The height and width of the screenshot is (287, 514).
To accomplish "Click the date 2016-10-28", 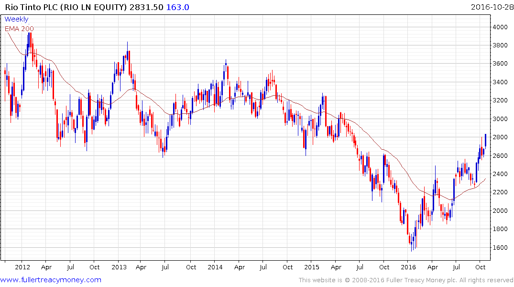I will click(492, 7).
